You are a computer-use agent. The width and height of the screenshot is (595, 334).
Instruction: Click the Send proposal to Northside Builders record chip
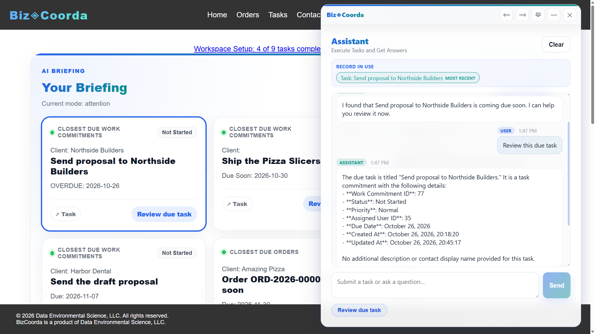[x=408, y=78]
